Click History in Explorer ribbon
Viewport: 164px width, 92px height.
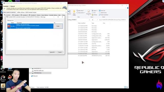[x=95, y=15]
